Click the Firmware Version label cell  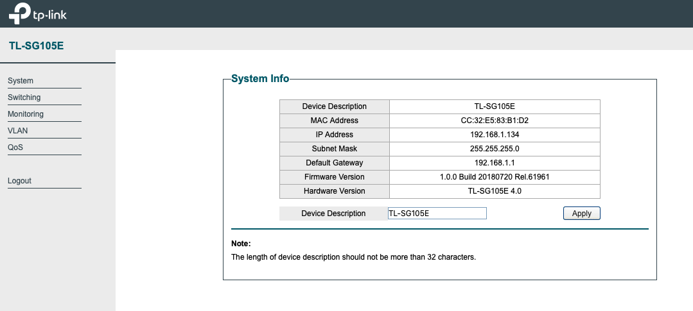pos(335,177)
